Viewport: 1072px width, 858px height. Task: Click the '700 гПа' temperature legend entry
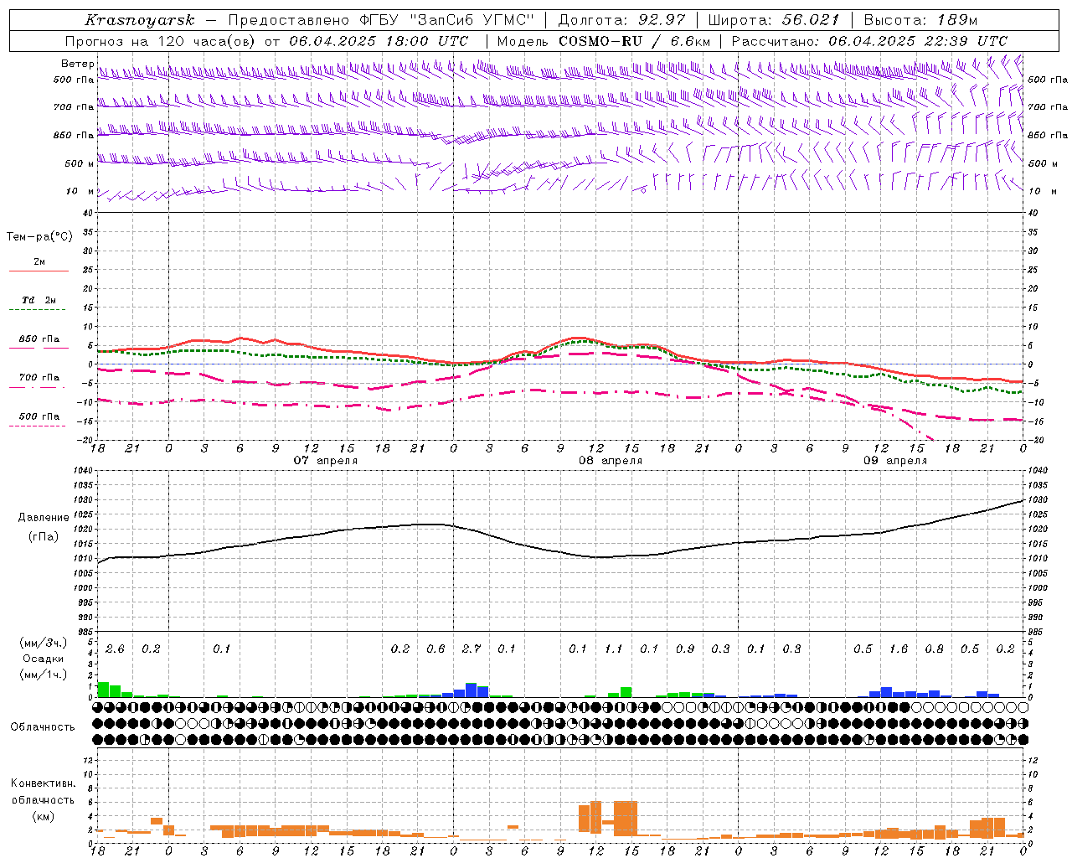[x=39, y=377]
